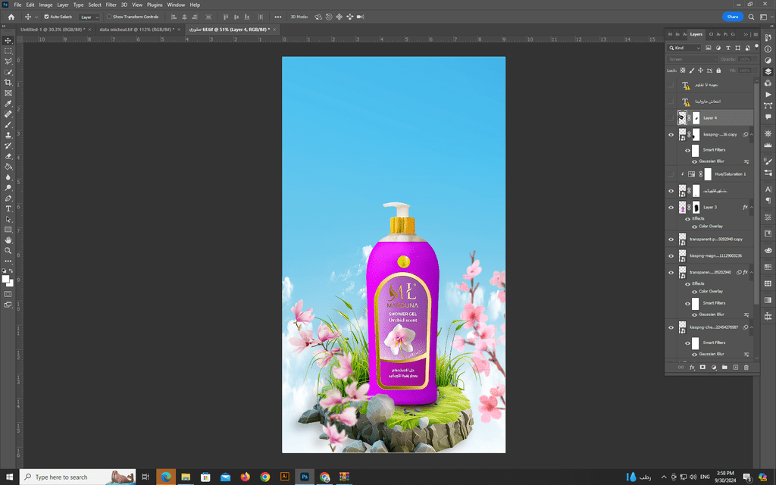Select the Crop tool

point(8,82)
